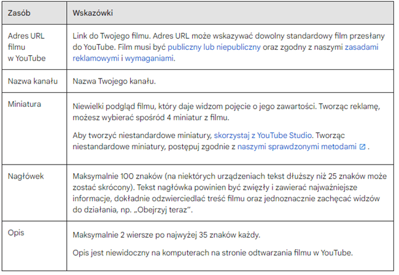Click the 'Miniatura' row label

pos(25,104)
